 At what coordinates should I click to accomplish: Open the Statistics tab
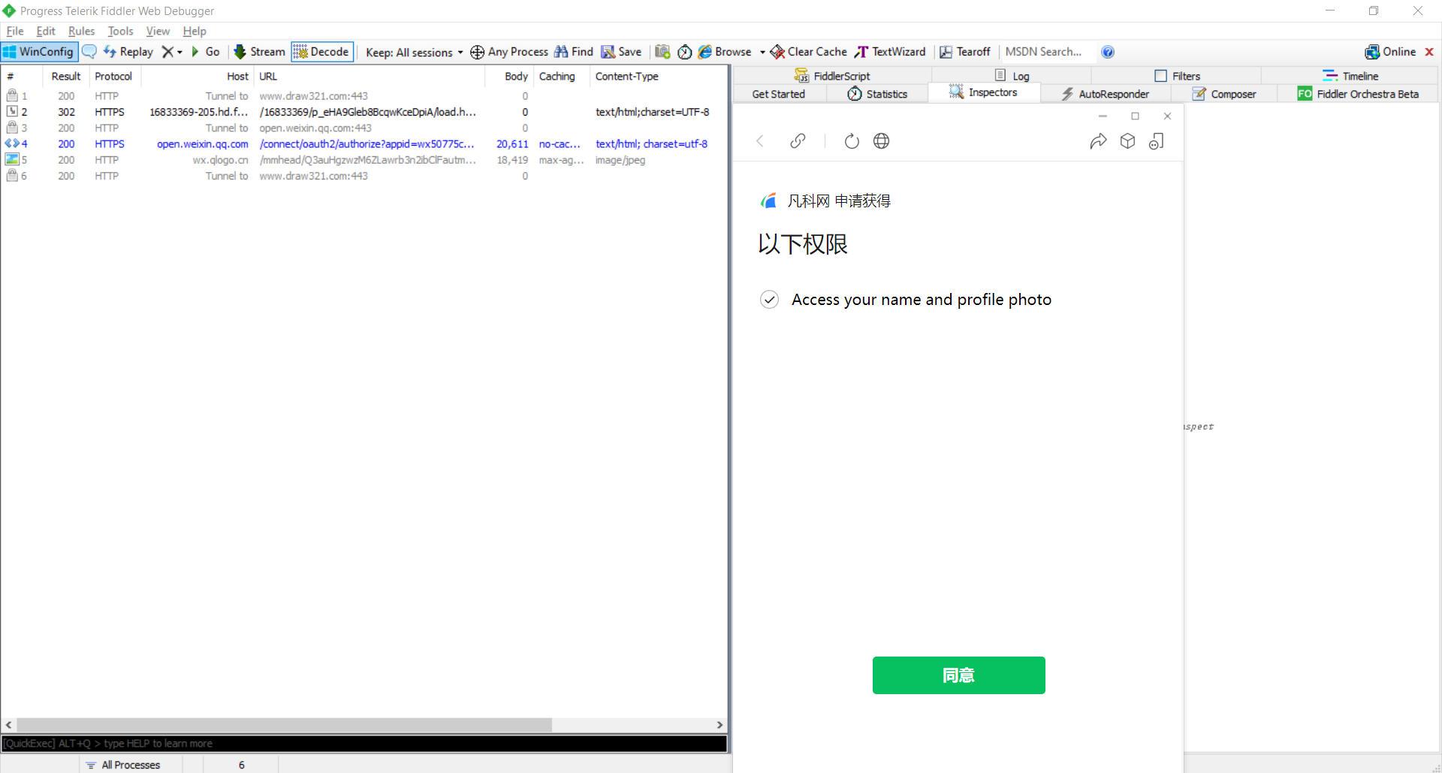[x=877, y=94]
